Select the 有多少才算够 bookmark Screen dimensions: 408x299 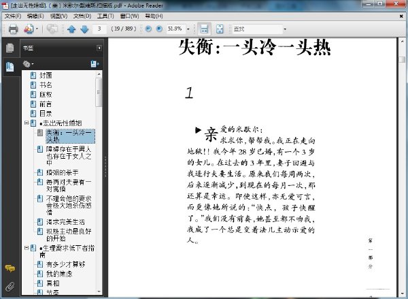coord(65,264)
